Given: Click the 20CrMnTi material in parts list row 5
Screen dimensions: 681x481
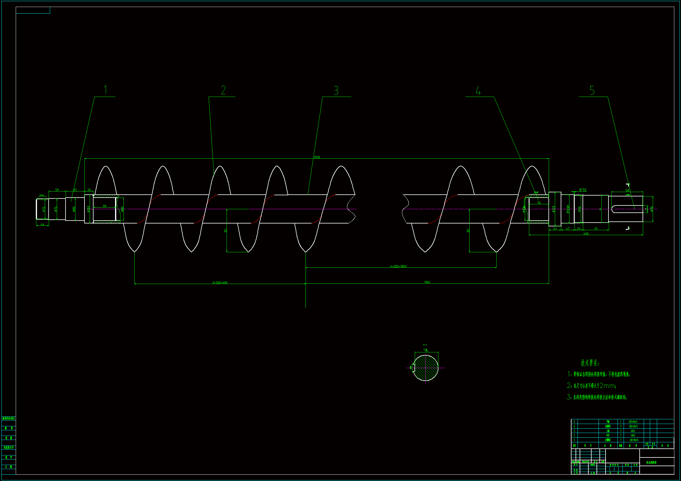Looking at the screenshot, I should click(x=633, y=422).
